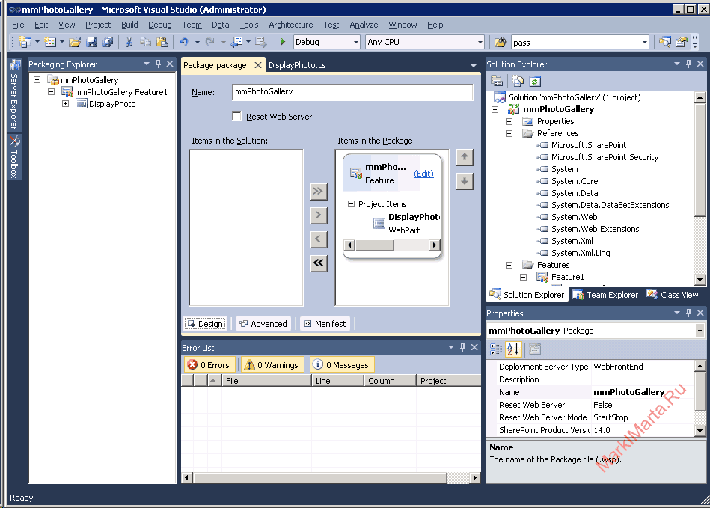Pin the Packaging Explorer panel
The width and height of the screenshot is (710, 508).
158,64
